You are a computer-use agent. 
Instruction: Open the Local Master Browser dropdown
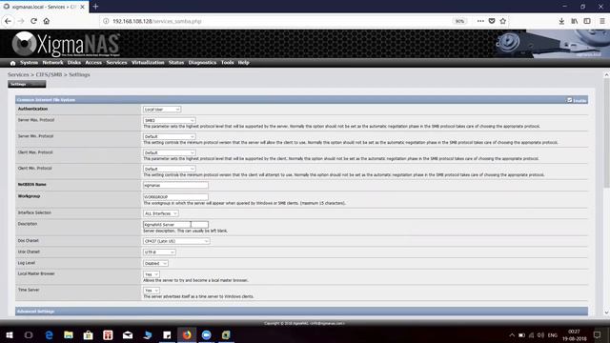point(152,274)
